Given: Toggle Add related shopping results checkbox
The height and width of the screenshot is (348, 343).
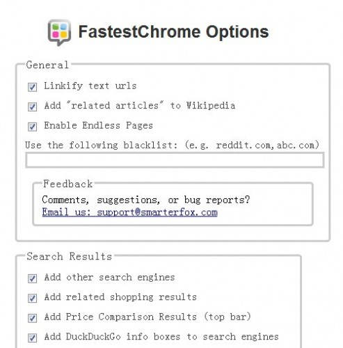Looking at the screenshot, I should (32, 298).
